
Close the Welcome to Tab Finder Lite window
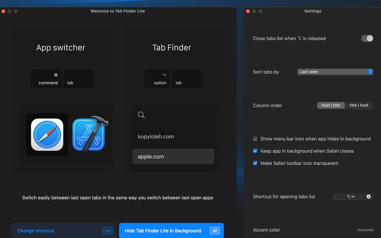tap(3, 11)
